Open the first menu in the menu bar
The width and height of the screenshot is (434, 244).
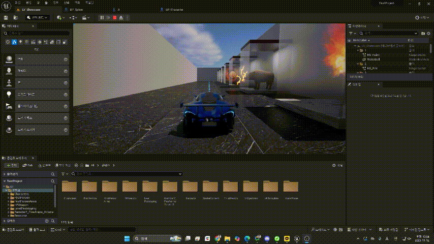click(x=18, y=3)
